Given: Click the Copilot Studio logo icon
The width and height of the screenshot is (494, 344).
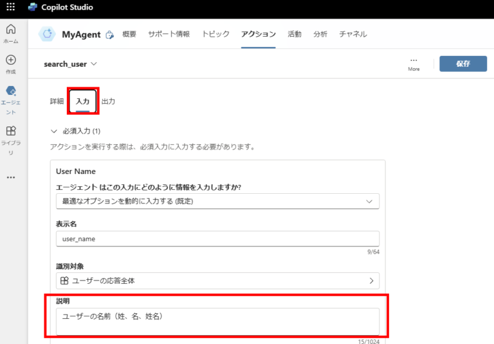Looking at the screenshot, I should click(x=33, y=8).
